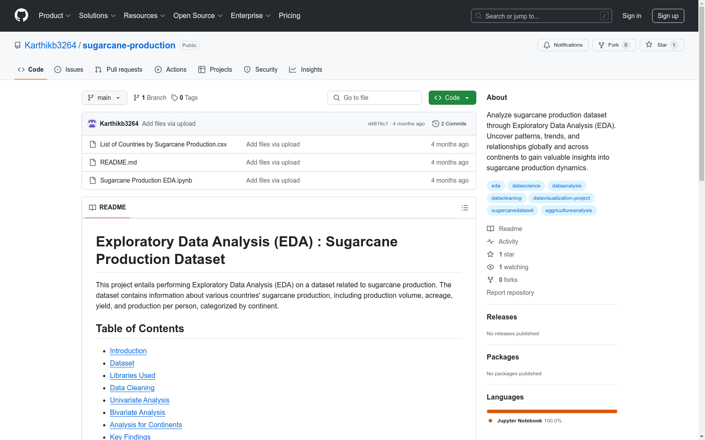This screenshot has height=440, width=705.
Task: Click file icon for Sugarcane Production CSV
Action: click(x=93, y=144)
